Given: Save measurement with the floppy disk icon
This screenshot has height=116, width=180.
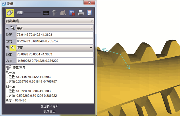Looking at the screenshot, I should [89, 13].
